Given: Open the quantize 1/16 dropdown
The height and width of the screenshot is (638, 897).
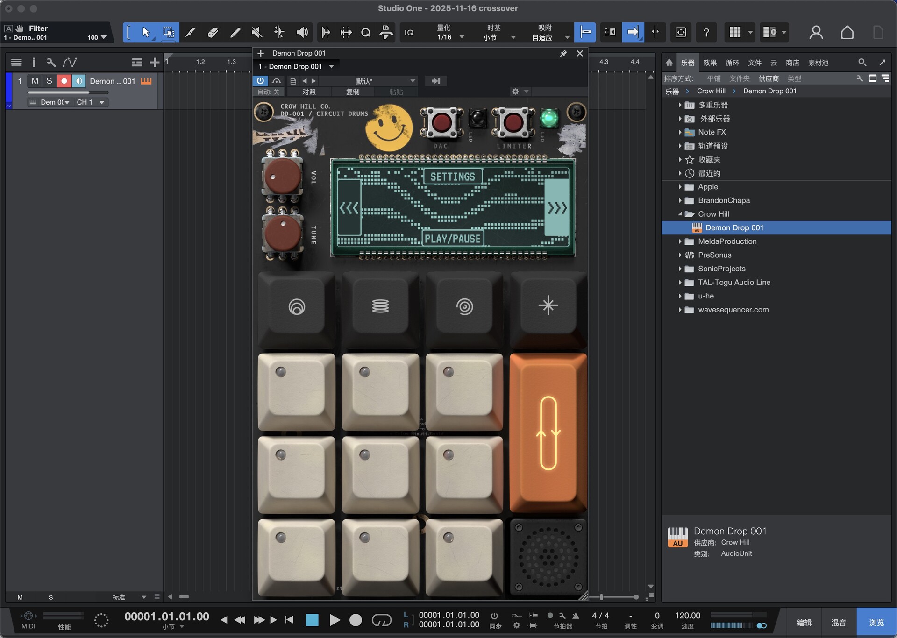Looking at the screenshot, I should click(462, 37).
